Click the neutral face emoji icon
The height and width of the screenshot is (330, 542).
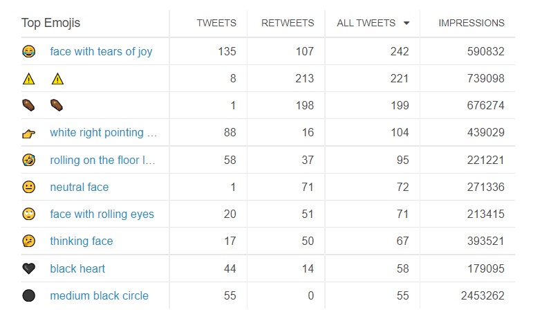29,187
